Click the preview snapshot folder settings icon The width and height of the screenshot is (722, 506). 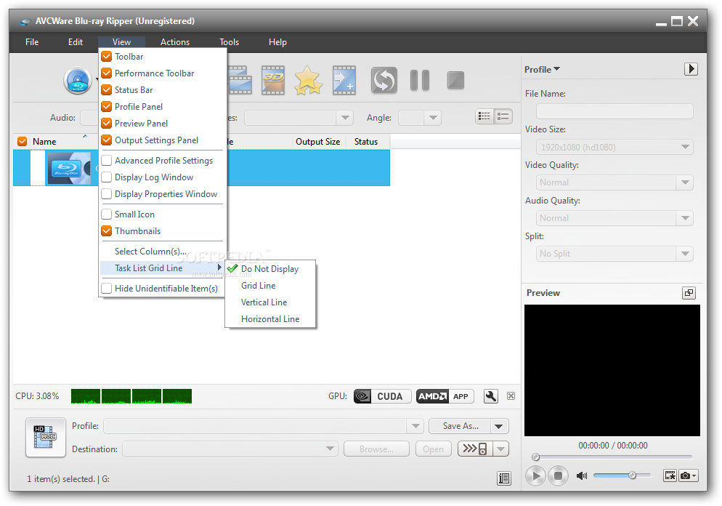coord(670,475)
